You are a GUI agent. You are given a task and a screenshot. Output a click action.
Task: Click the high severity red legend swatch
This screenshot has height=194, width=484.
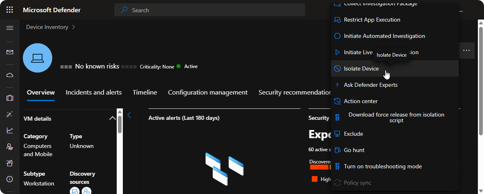point(315,179)
